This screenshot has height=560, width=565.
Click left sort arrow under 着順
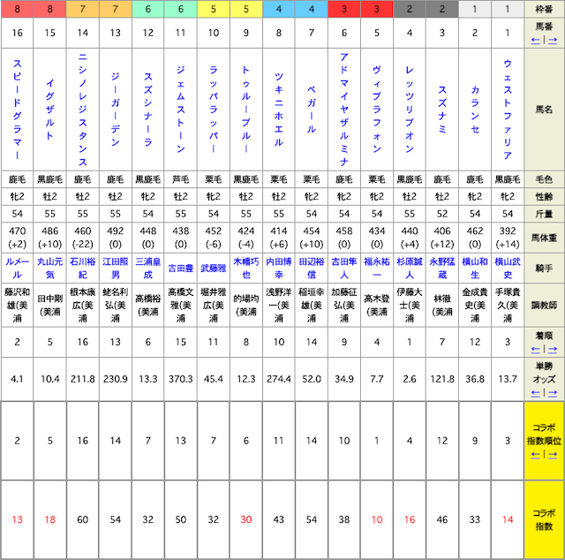point(536,349)
